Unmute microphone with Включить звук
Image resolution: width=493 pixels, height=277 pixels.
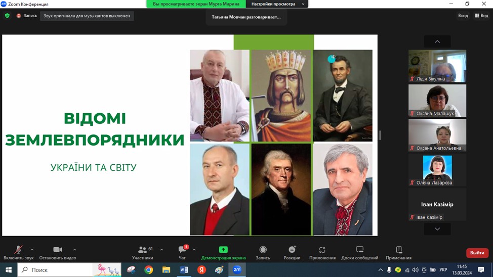[x=18, y=253]
